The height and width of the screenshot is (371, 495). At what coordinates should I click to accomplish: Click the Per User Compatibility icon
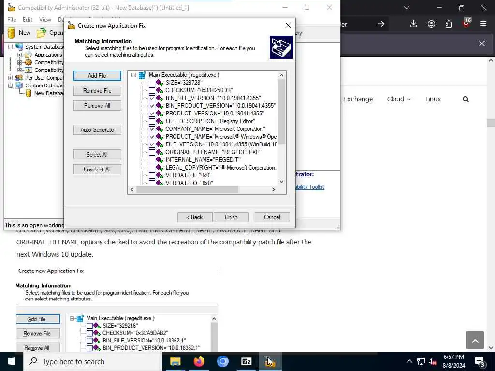[x=19, y=78]
